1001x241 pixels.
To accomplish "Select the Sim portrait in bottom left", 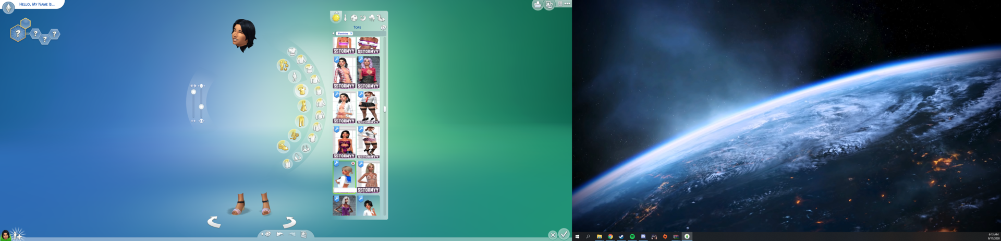I will click(6, 235).
